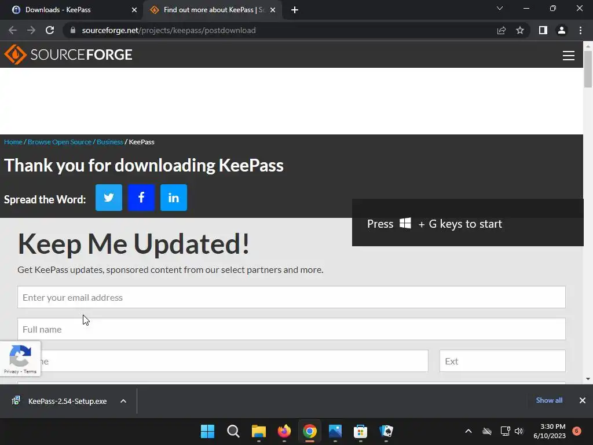Screen dimensions: 593x445
Task: Open network status tray icon
Action: [x=505, y=431]
